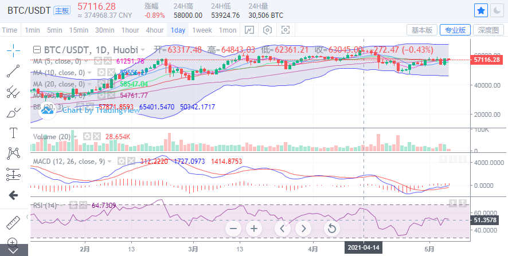Open the MACD indicator dropdown arrow

[x=109, y=162]
